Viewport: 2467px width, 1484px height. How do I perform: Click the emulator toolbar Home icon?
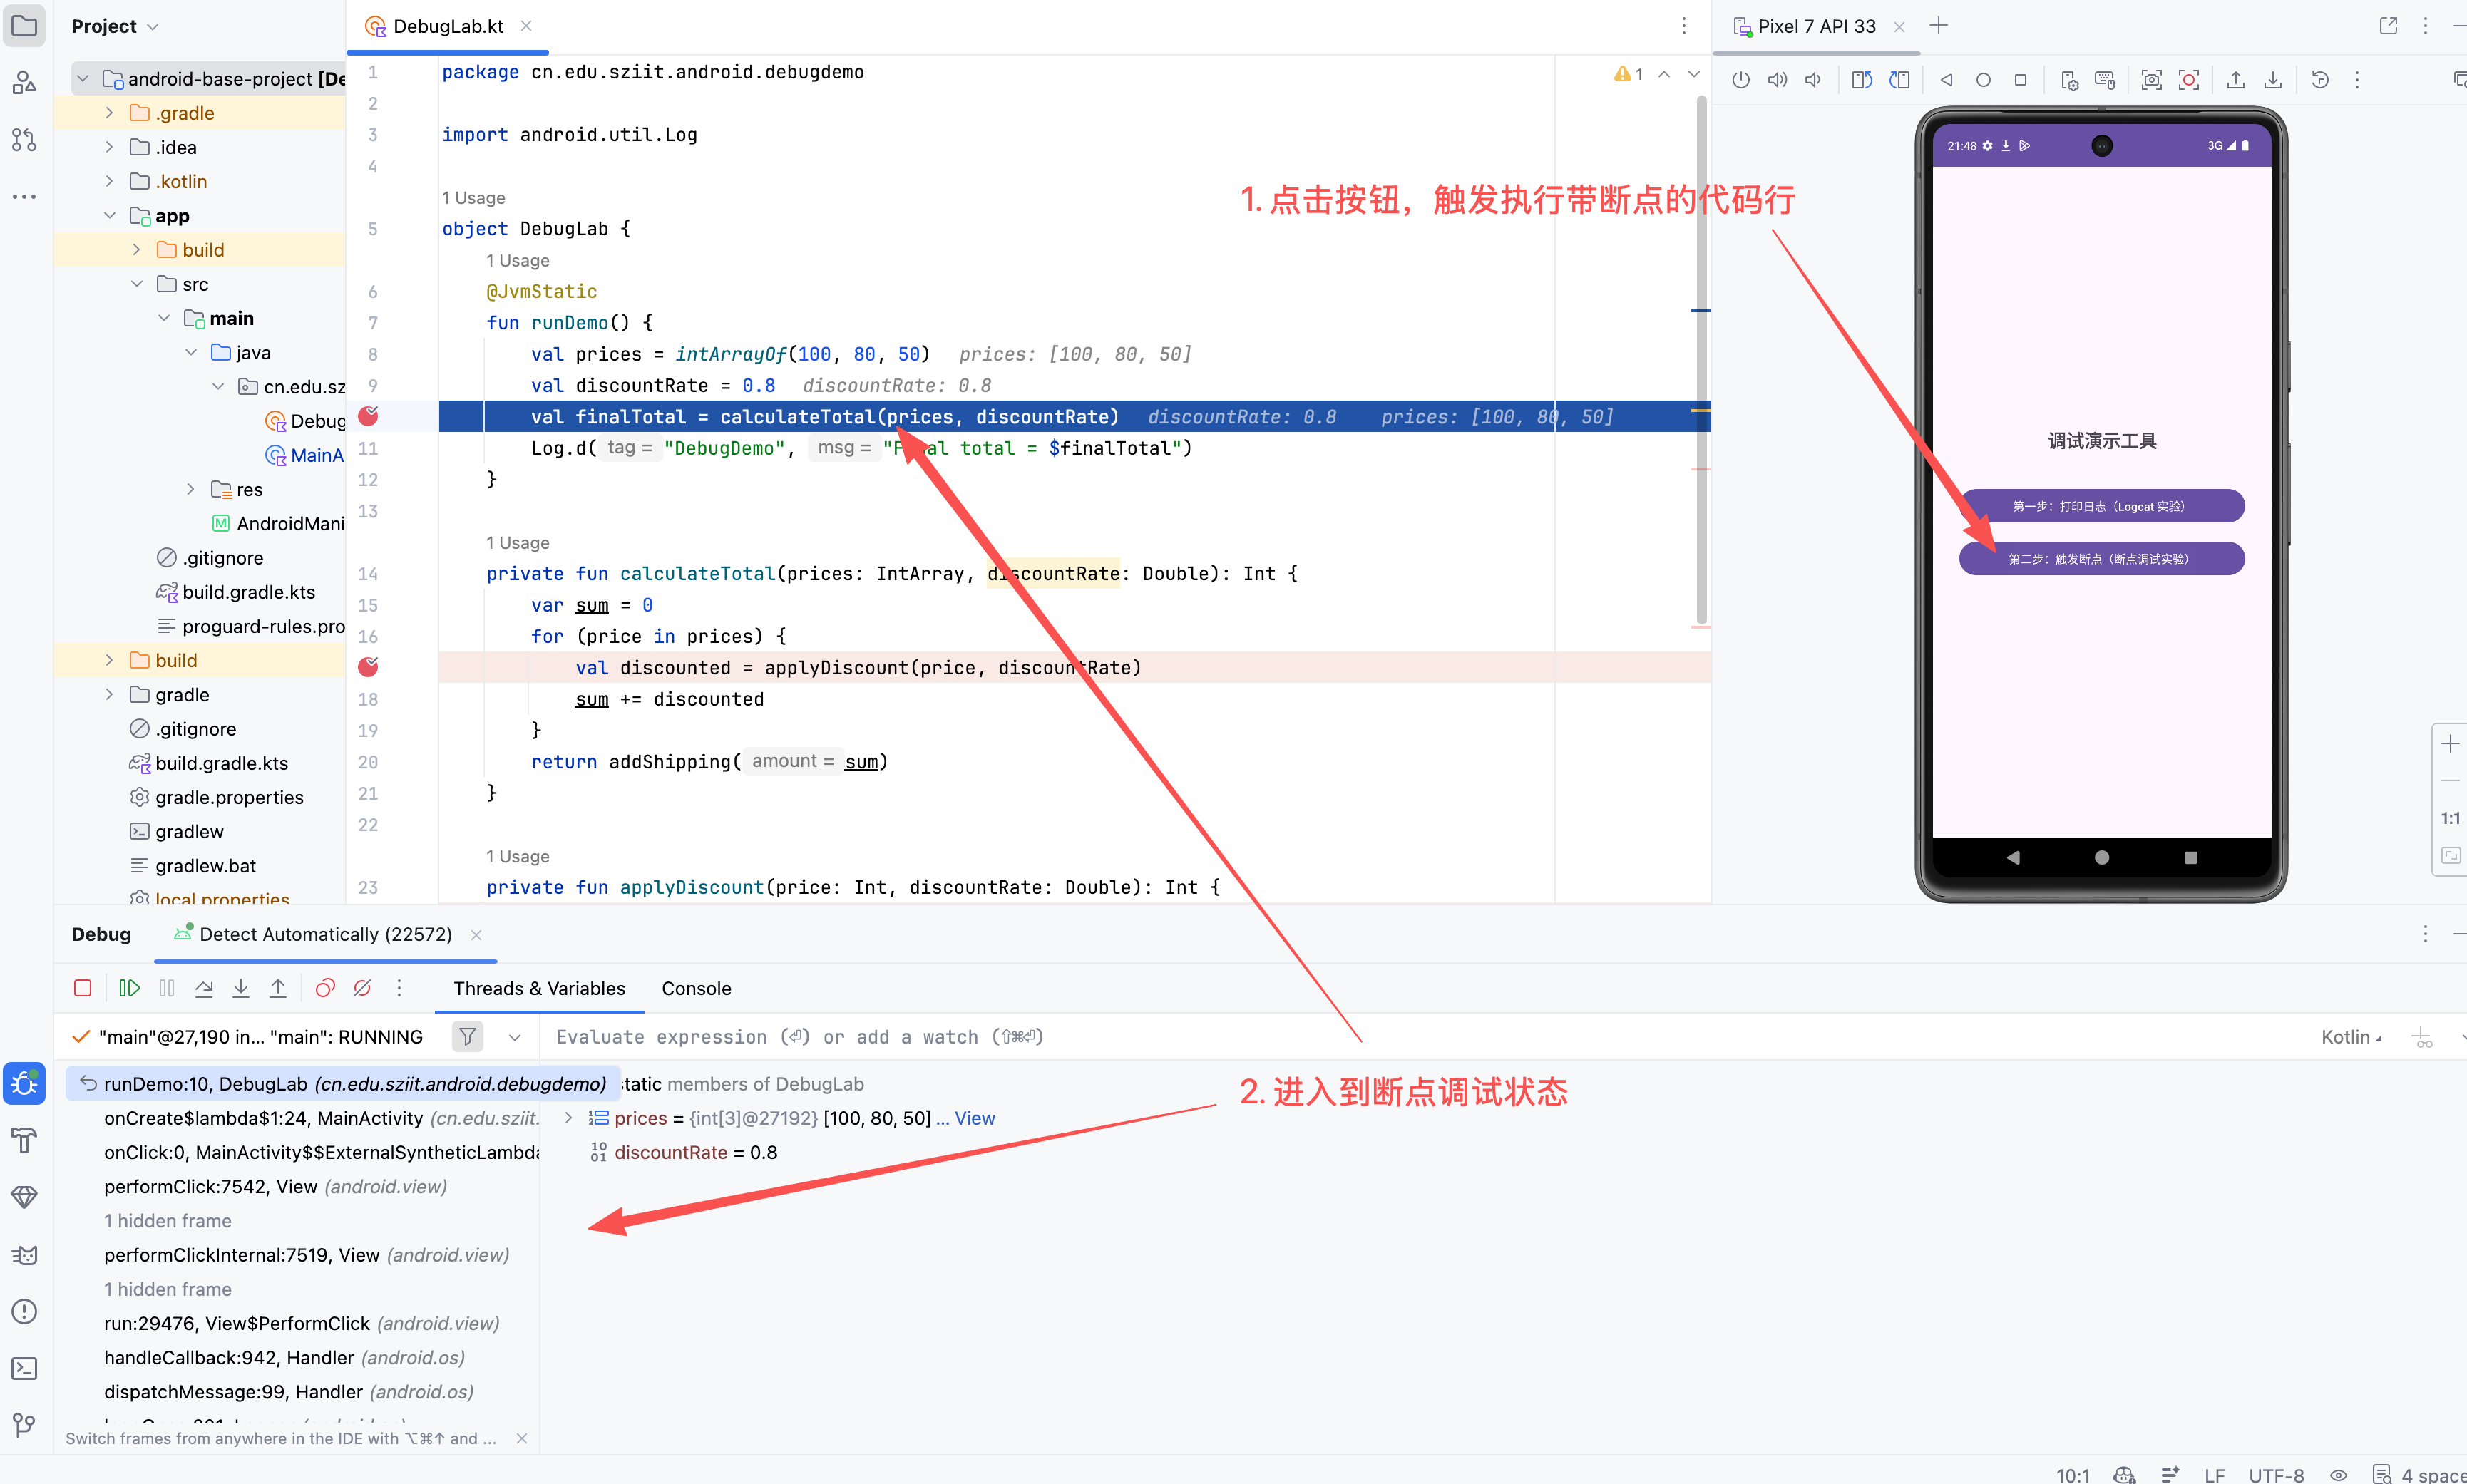[x=1983, y=80]
